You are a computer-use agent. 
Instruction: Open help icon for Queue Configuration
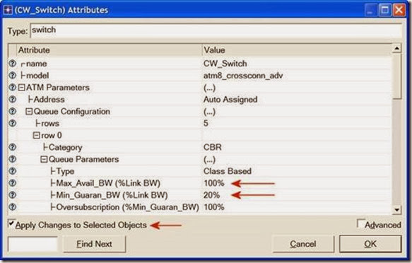point(12,111)
